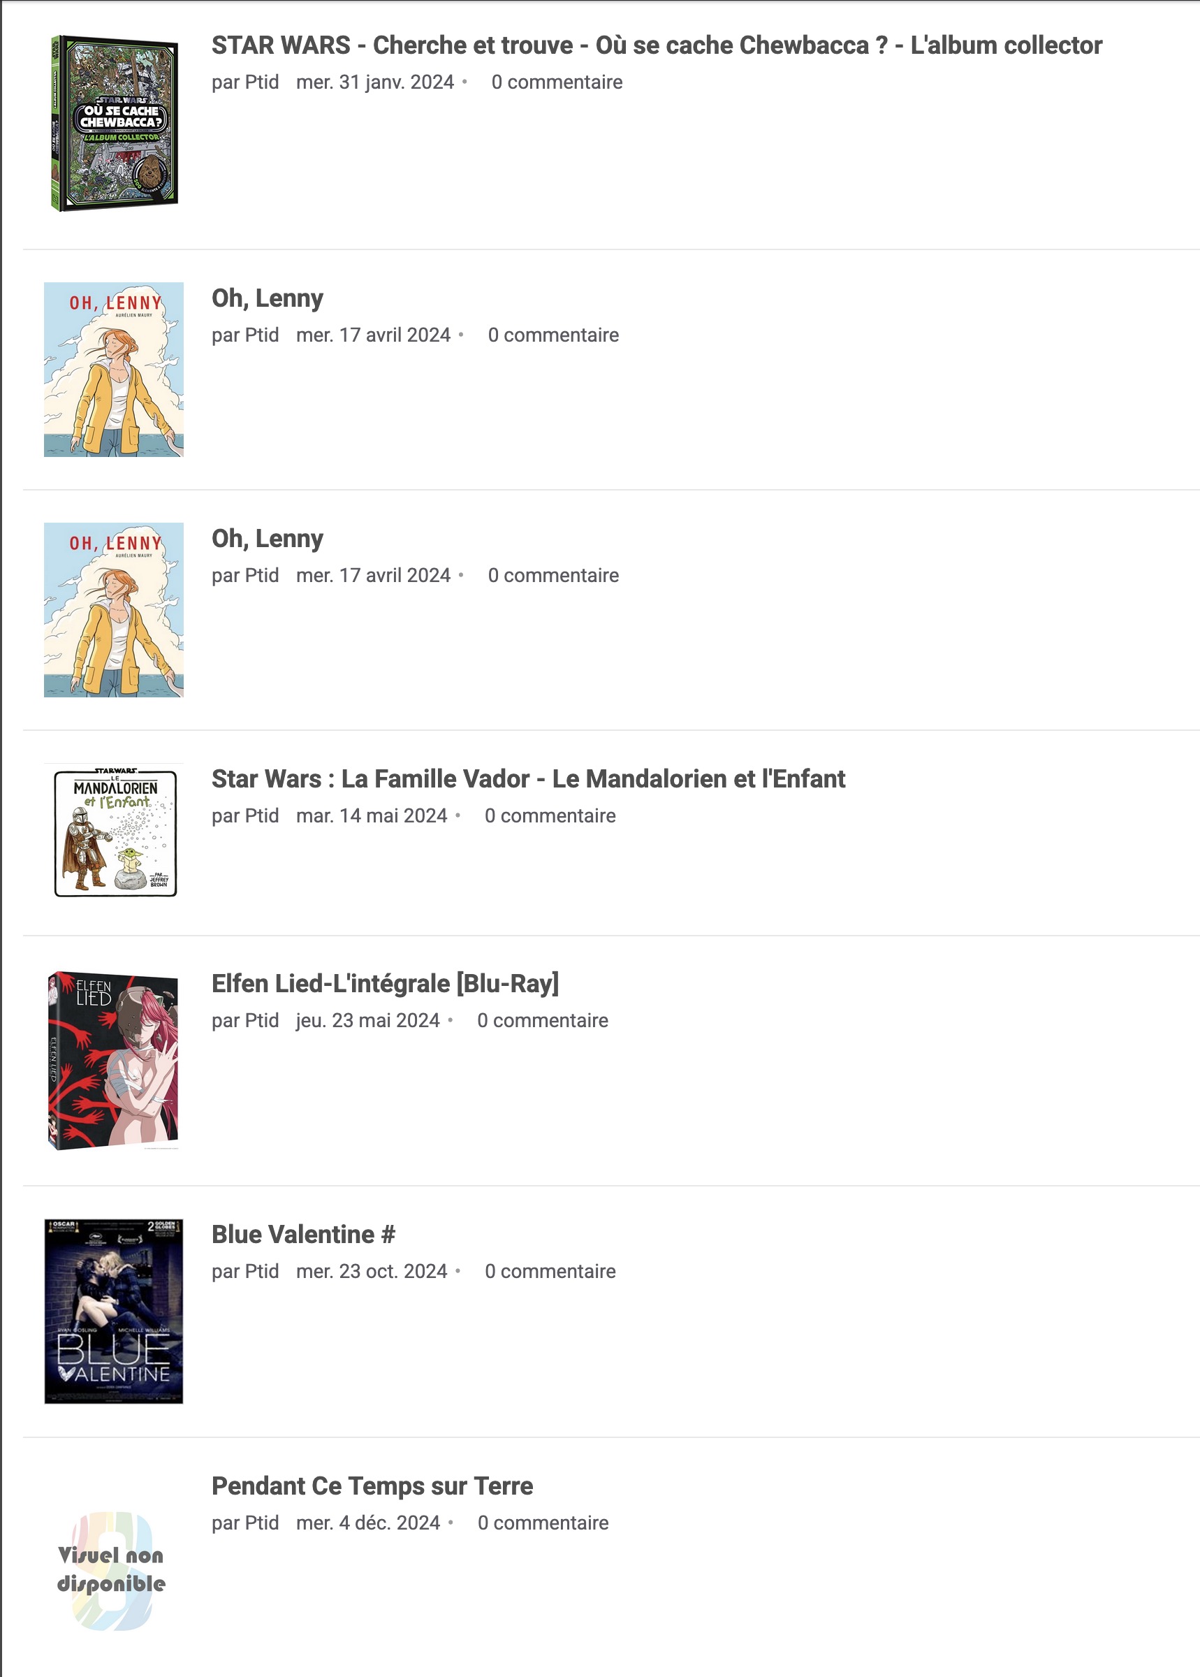
Task: Open the first Oh, Lenny title link
Action: tap(268, 298)
